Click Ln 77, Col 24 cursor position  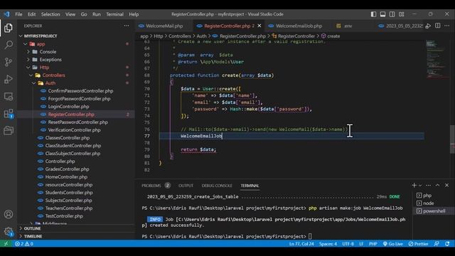[x=301, y=243]
